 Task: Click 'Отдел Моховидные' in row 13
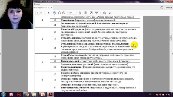pos(72,38)
